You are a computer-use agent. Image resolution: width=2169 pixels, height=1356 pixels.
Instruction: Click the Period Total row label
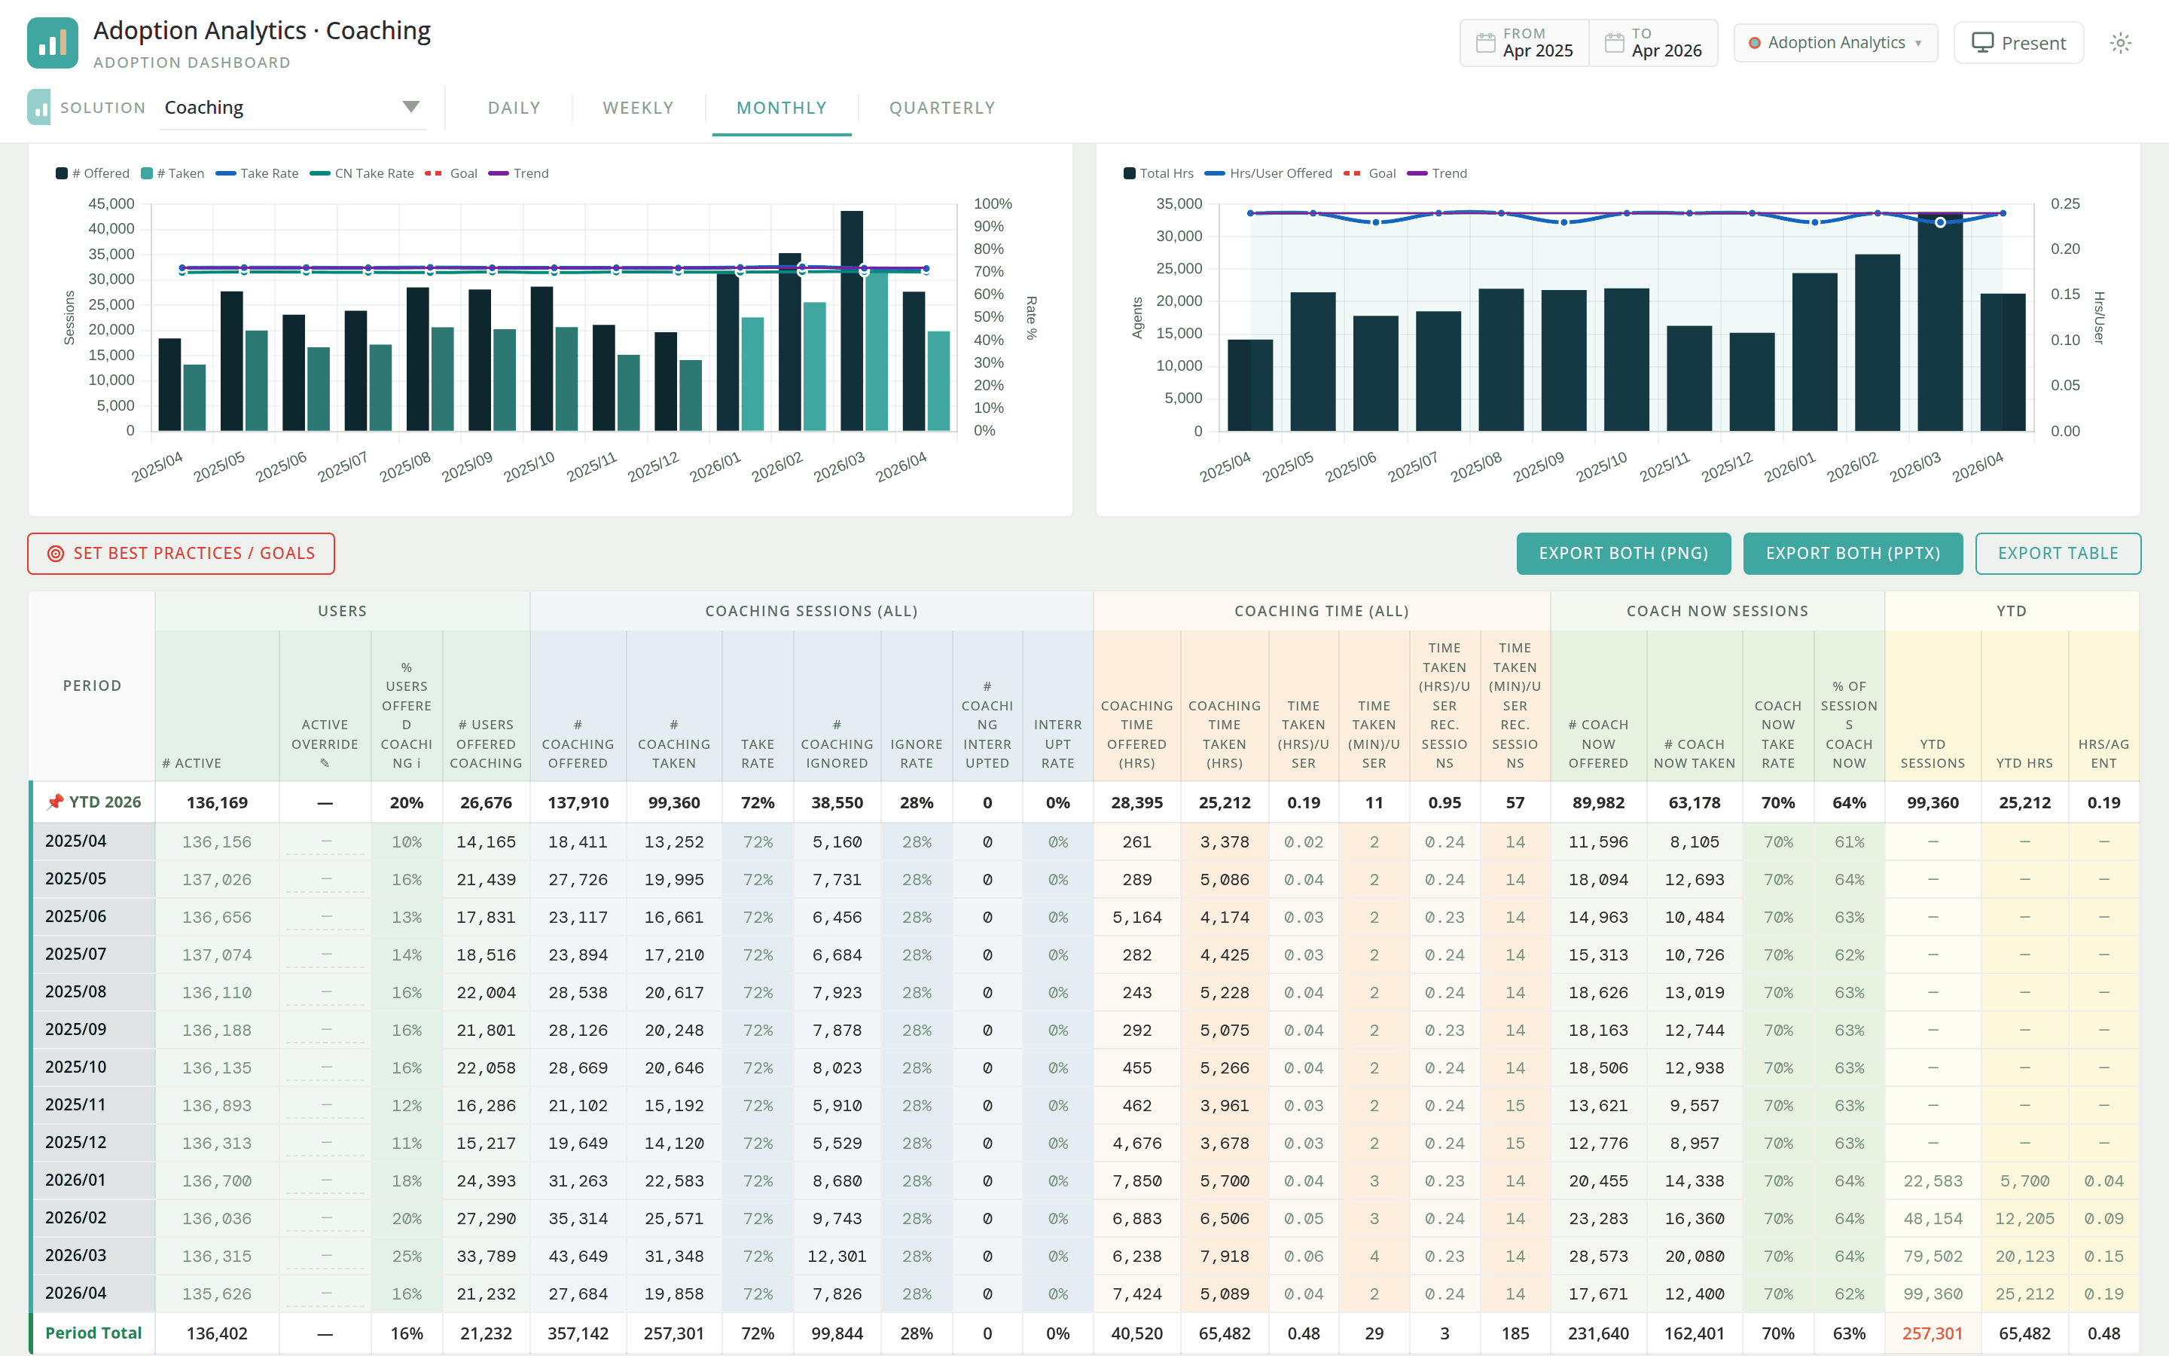93,1333
